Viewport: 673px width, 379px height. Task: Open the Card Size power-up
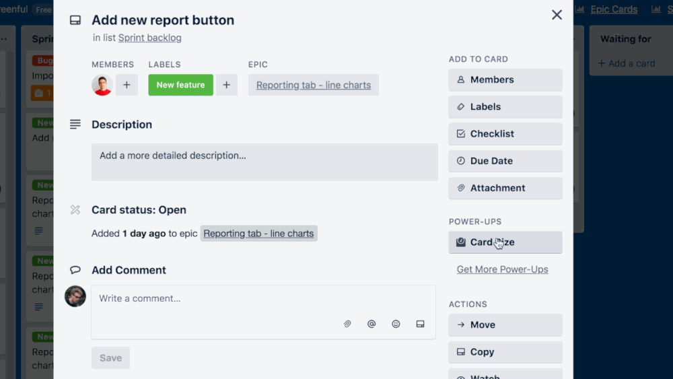click(x=505, y=242)
